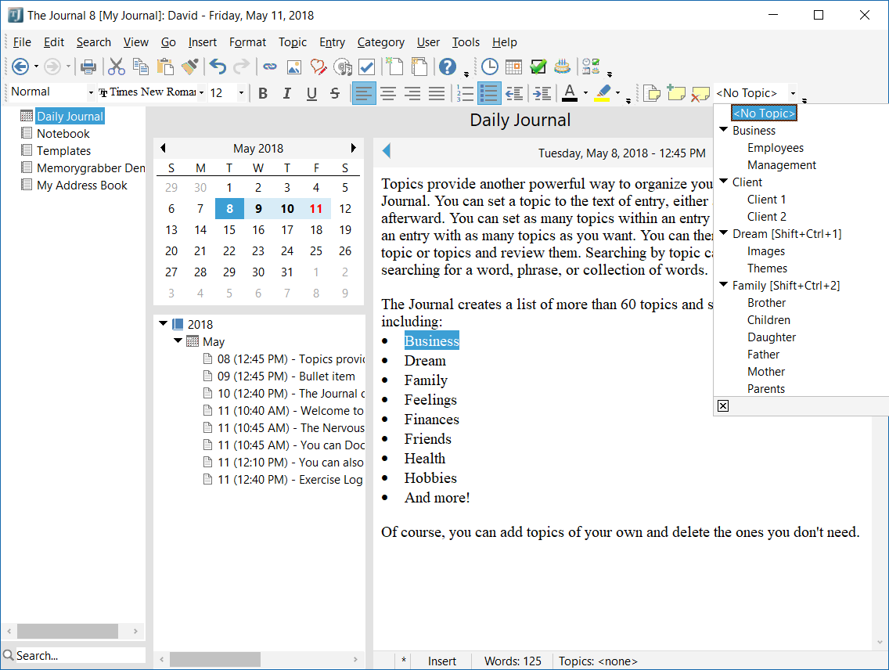Click the Copy icon in the toolbar
Image resolution: width=889 pixels, height=670 pixels.
[x=140, y=67]
